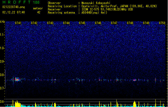Image resolution: width=168 pixels, height=107 pixels.
Task: Click the 0748 time marker
Action: point(130,23)
